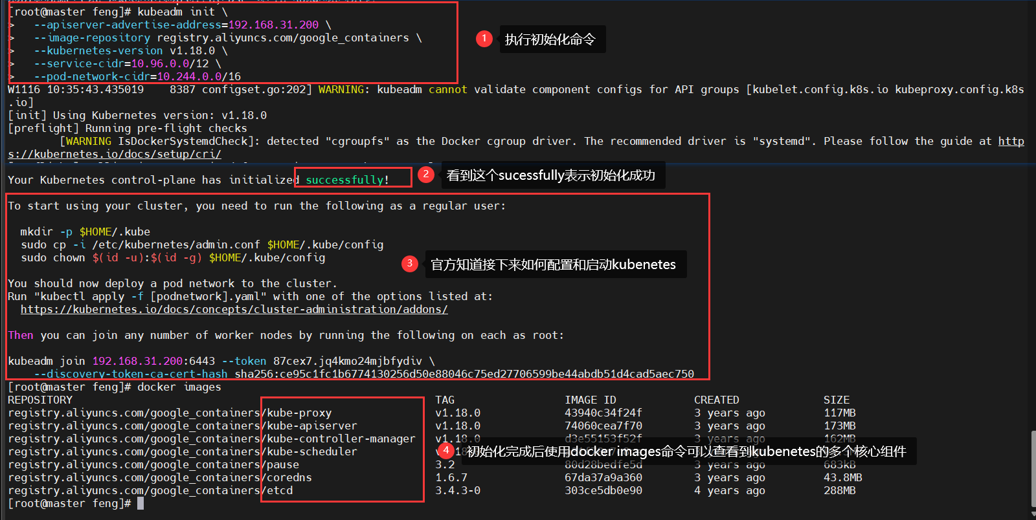Click the 'Then you can join any number' line
This screenshot has width=1036, height=520.
[x=286, y=335]
